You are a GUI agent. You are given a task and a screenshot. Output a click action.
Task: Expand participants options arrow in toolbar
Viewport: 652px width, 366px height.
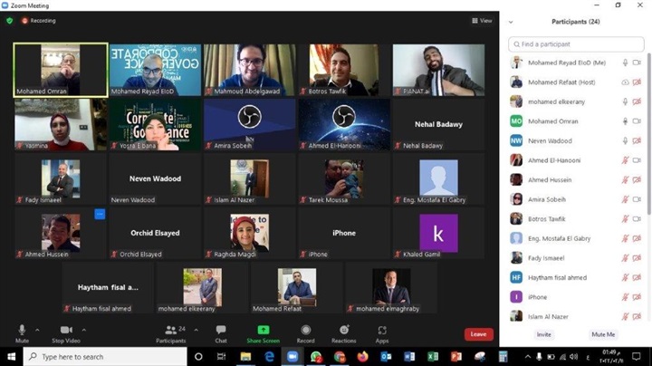(x=197, y=331)
